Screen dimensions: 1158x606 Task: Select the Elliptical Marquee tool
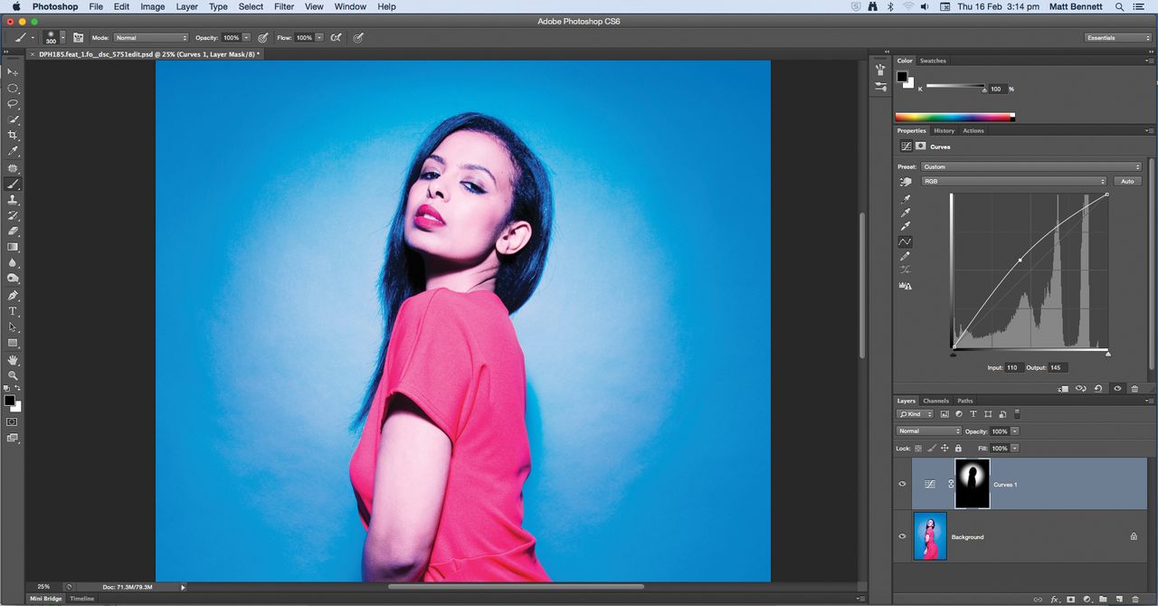tap(13, 88)
